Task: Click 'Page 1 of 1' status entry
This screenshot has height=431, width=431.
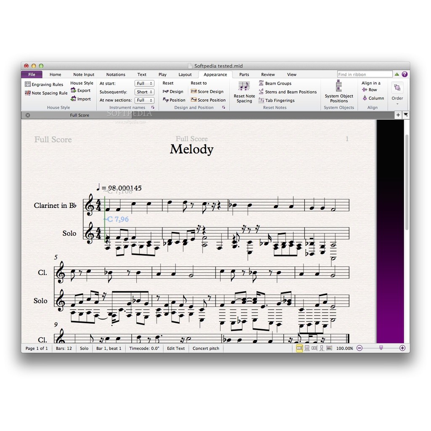Action: pyautogui.click(x=37, y=348)
